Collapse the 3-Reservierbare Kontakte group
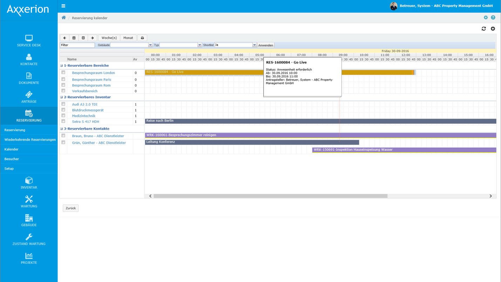 click(x=62, y=129)
